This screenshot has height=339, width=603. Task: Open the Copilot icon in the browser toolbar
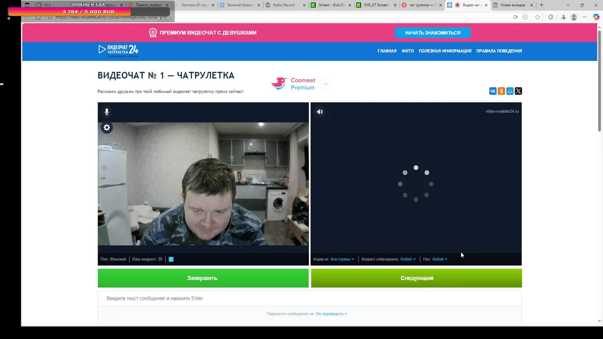click(x=596, y=17)
